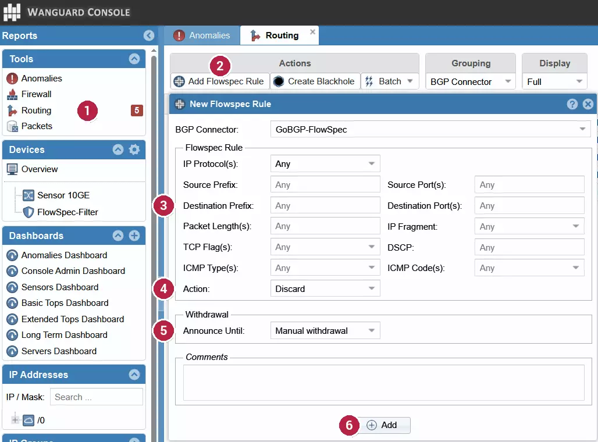
Task: Collapse the Devices panel
Action: pos(118,149)
